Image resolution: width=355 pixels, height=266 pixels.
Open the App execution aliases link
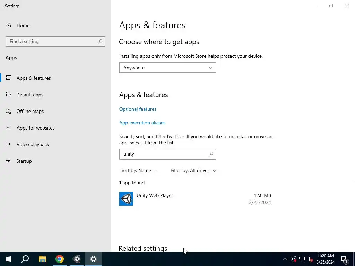(x=142, y=123)
